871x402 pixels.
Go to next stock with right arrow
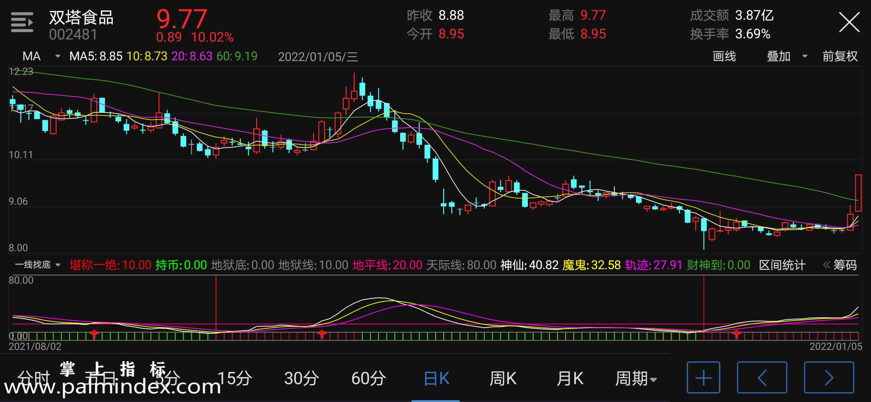point(829,377)
